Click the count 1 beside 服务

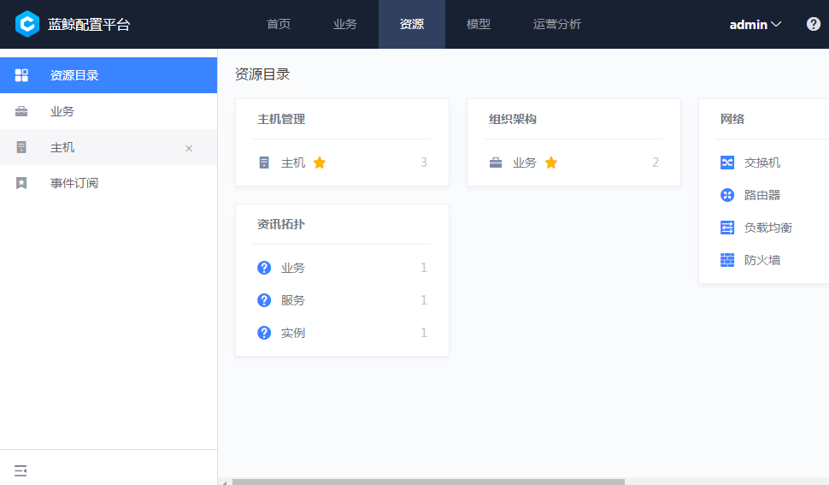[x=424, y=300]
